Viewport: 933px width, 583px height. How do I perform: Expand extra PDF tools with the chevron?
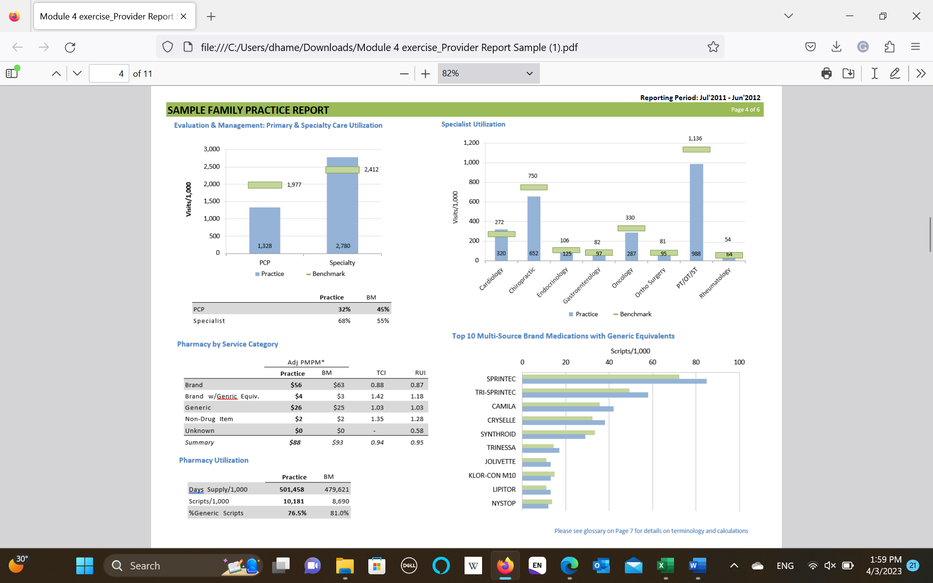pos(921,73)
